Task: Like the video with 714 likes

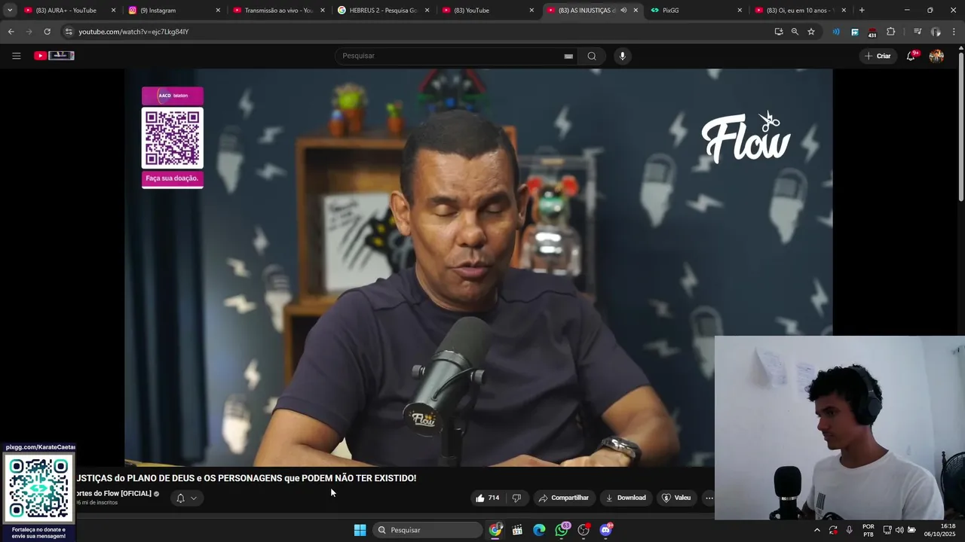Action: [x=487, y=498]
